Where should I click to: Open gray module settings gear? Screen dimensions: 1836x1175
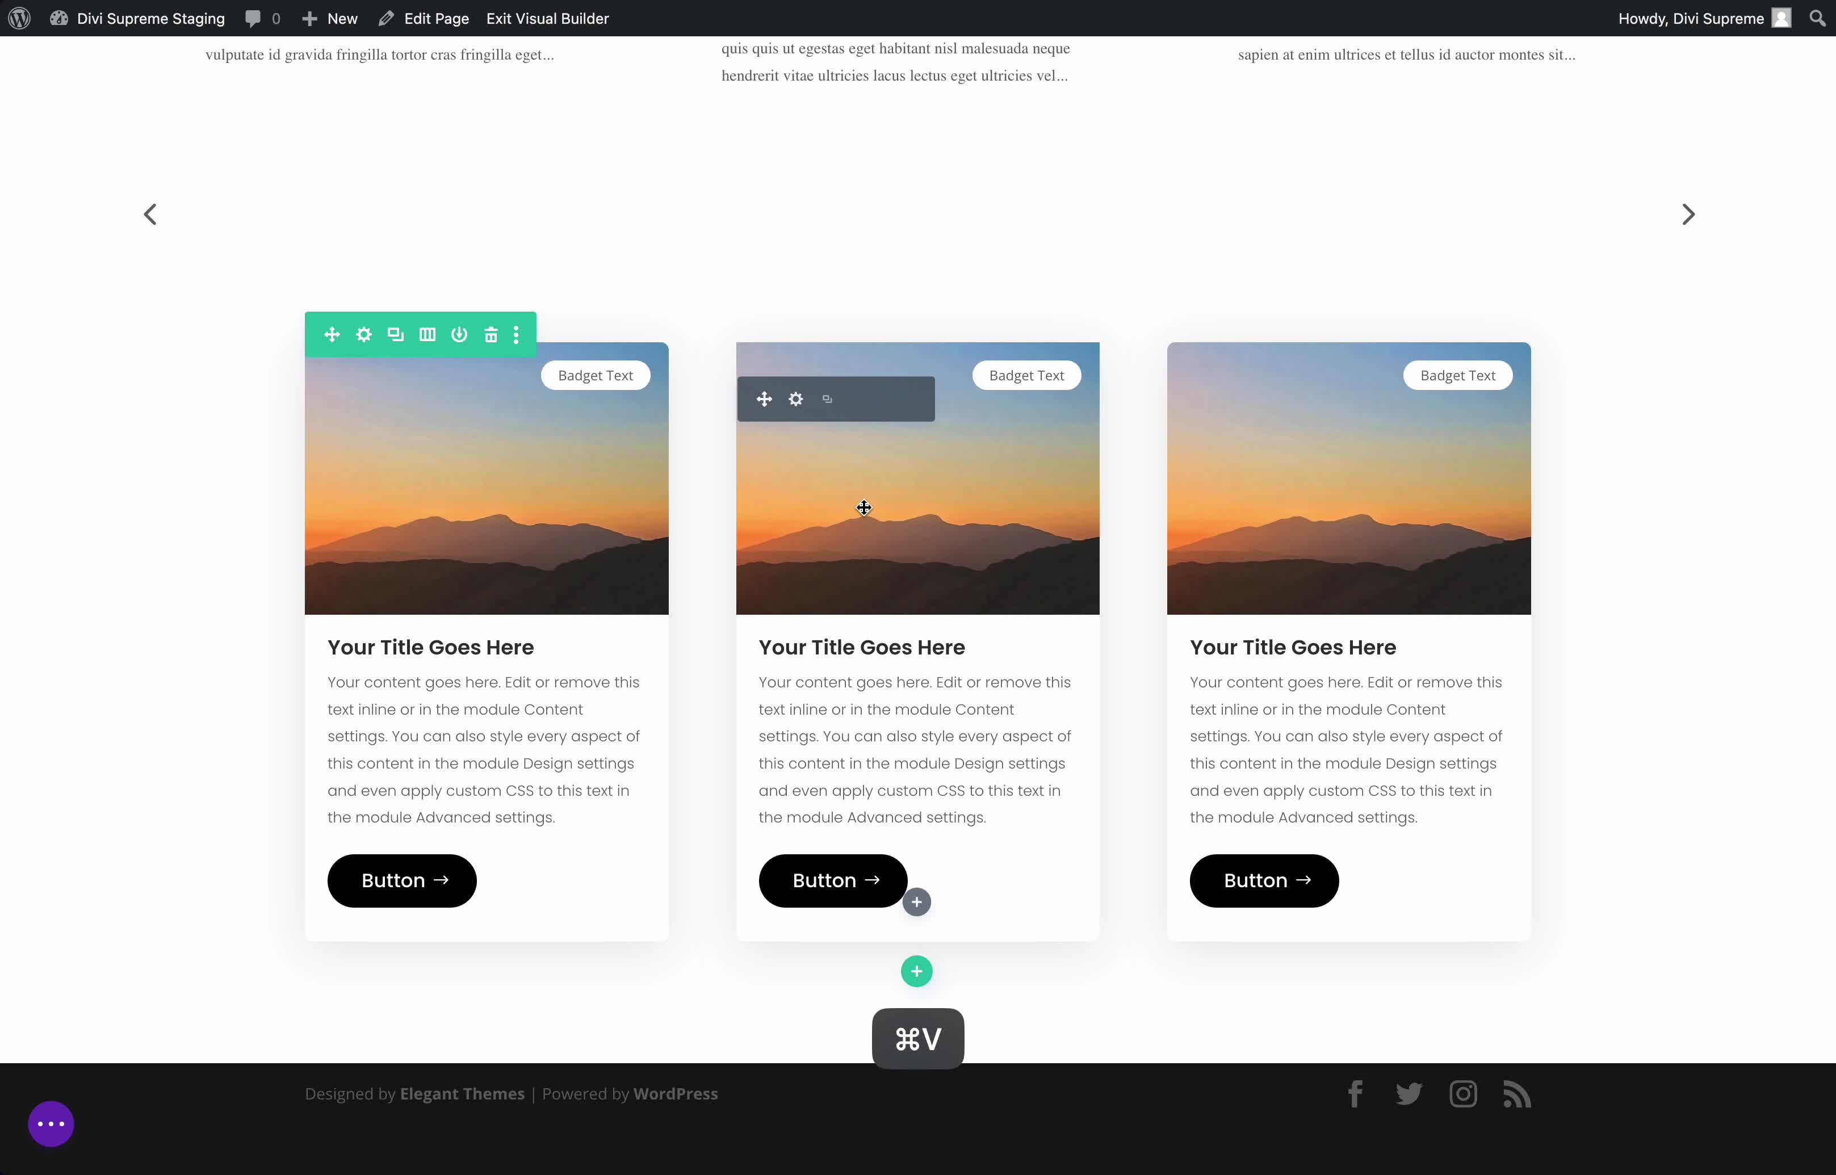[796, 399]
